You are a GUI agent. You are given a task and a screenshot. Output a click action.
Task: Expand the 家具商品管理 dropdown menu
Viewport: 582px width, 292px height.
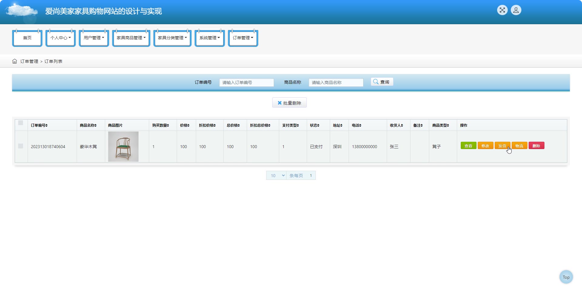pos(131,38)
